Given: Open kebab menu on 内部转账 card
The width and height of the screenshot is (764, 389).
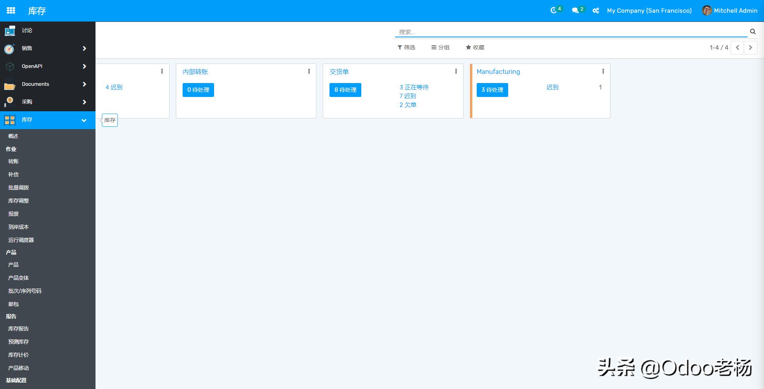Looking at the screenshot, I should (309, 71).
